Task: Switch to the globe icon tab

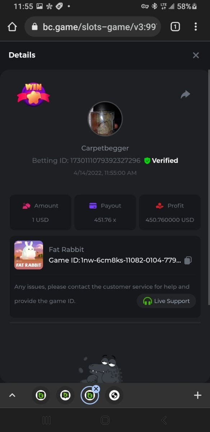Action: click(114, 395)
